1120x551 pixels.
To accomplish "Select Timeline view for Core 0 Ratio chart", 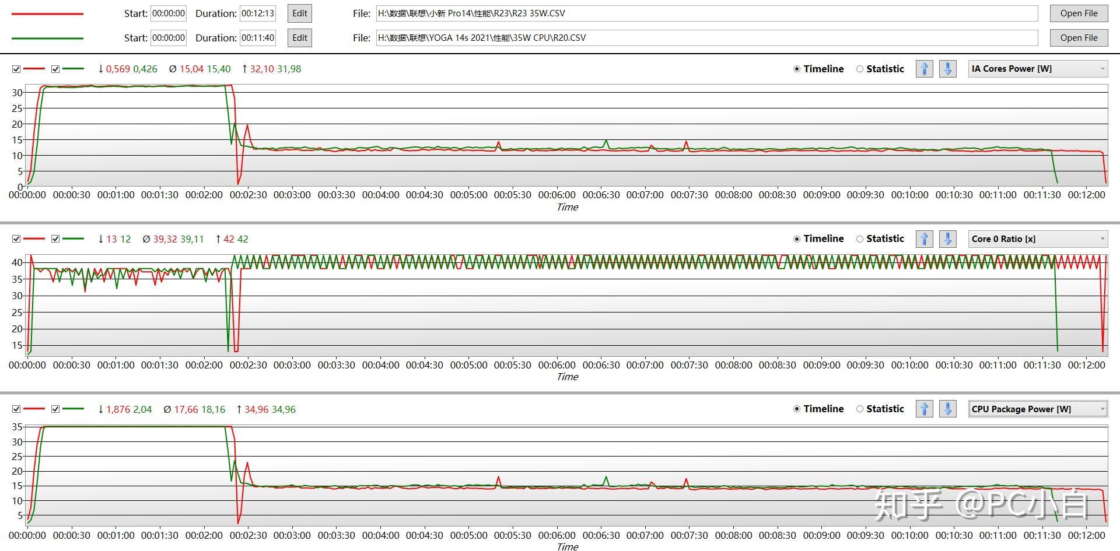I will [818, 238].
